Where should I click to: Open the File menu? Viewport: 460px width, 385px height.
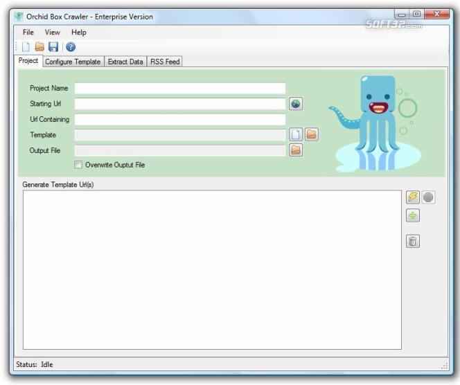click(x=28, y=33)
